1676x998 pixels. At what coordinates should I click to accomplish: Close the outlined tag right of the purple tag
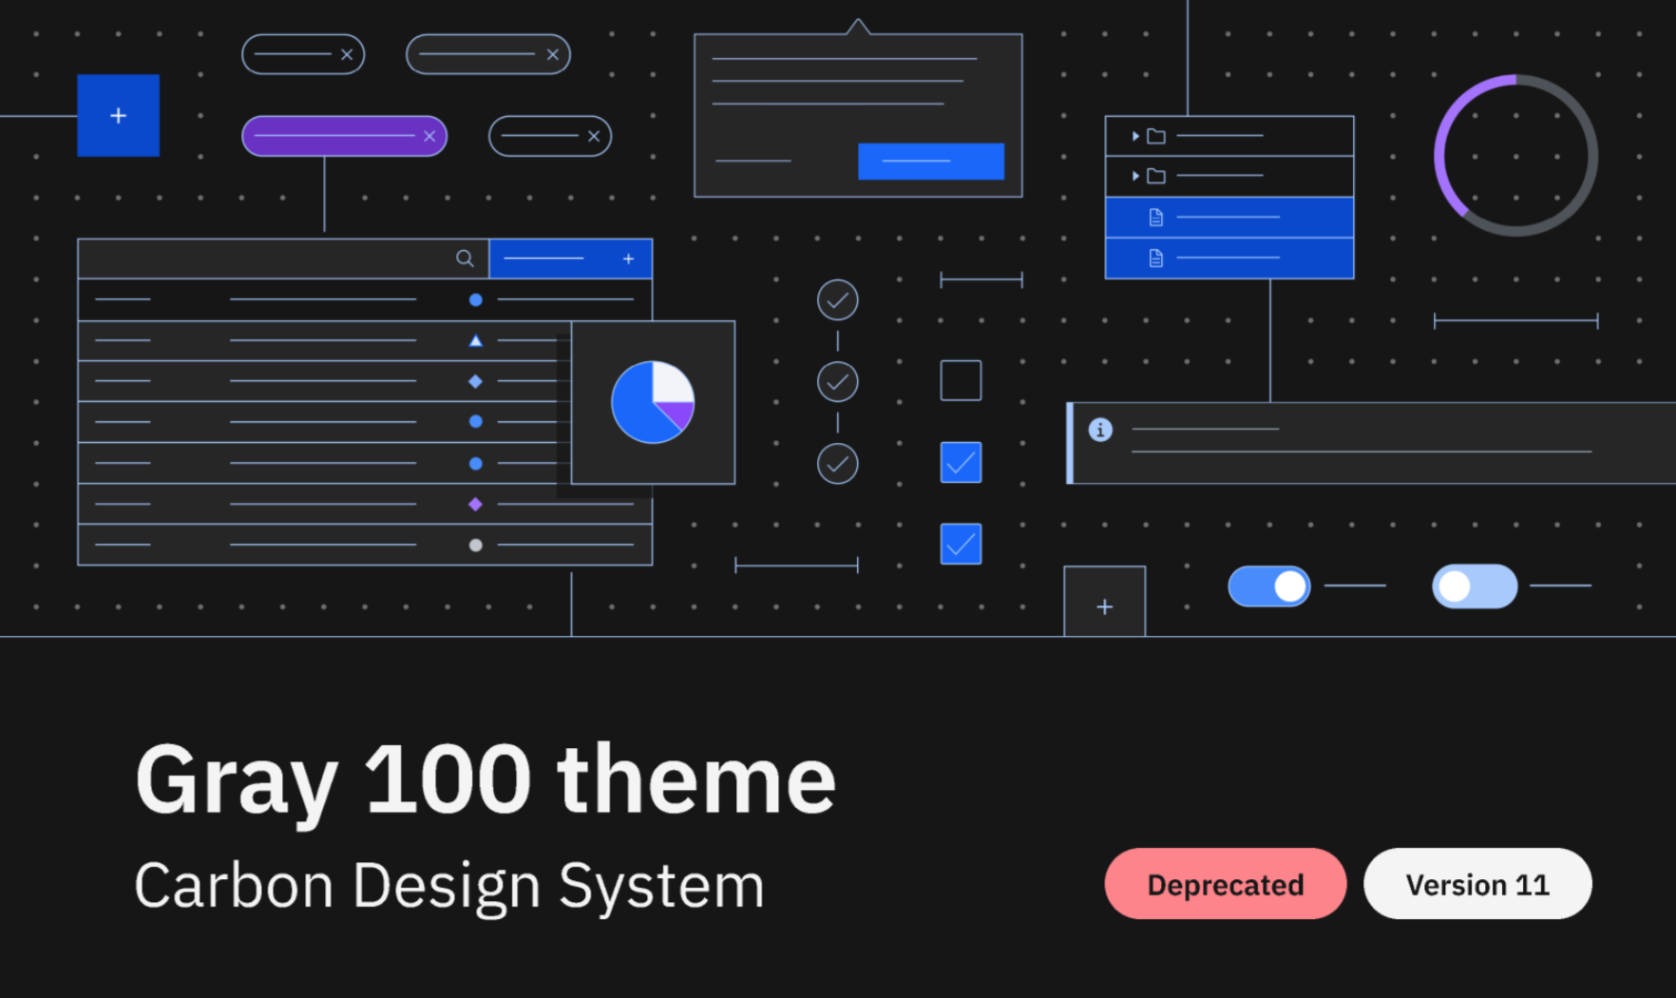[594, 136]
